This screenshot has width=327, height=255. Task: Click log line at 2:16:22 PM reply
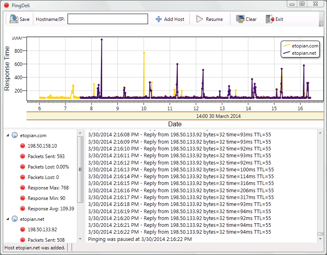pos(179,232)
